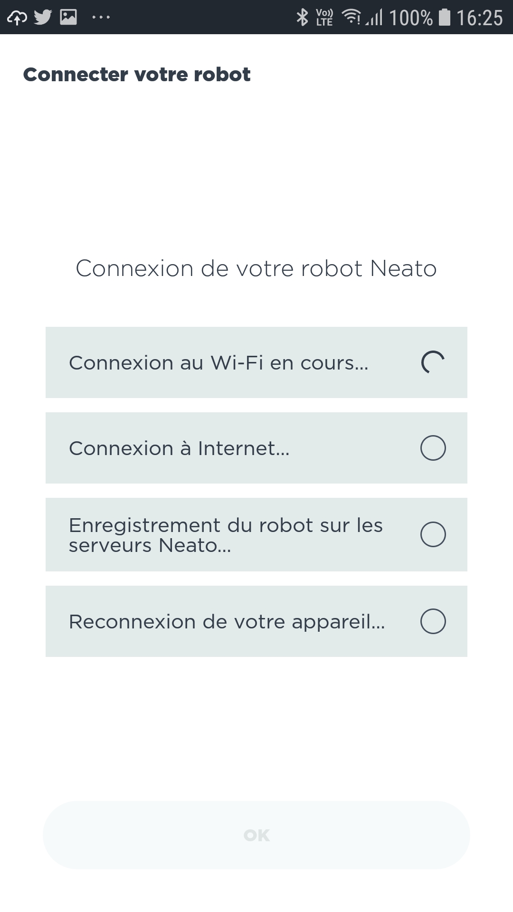Image resolution: width=513 pixels, height=912 pixels.
Task: Tap the cellular signal strength bars
Action: point(375,18)
